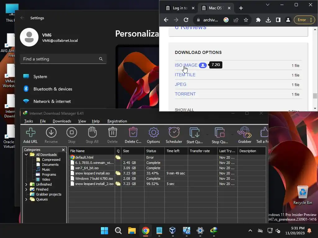Image resolution: width=318 pixels, height=238 pixels.
Task: Click Delete Completed toolbar icon
Action: click(x=133, y=135)
